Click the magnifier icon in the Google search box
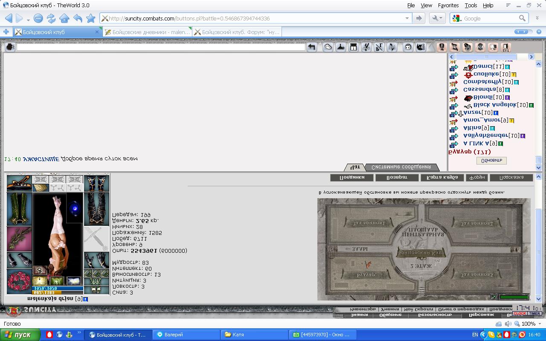Screen dimensions: 546x341 click(523, 18)
